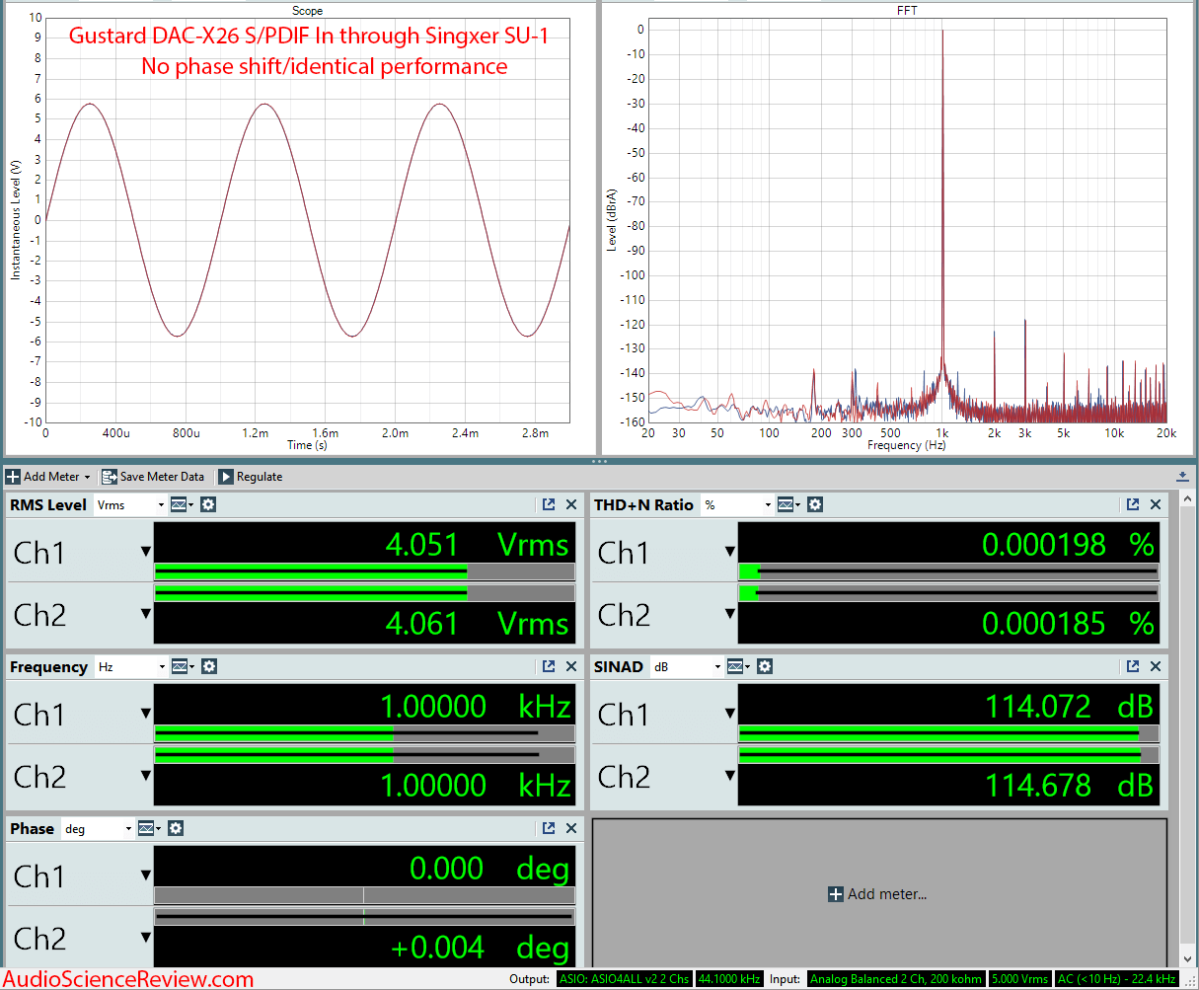Viewport: 1199px width, 990px height.
Task: Expand Ch2 options in Phase meter
Action: [145, 938]
